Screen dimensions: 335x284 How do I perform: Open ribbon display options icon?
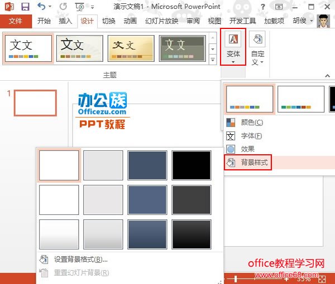pyautogui.click(x=279, y=7)
